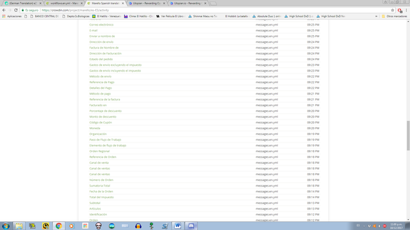Open Discord from the taskbar
410x230 pixels.
(191, 226)
